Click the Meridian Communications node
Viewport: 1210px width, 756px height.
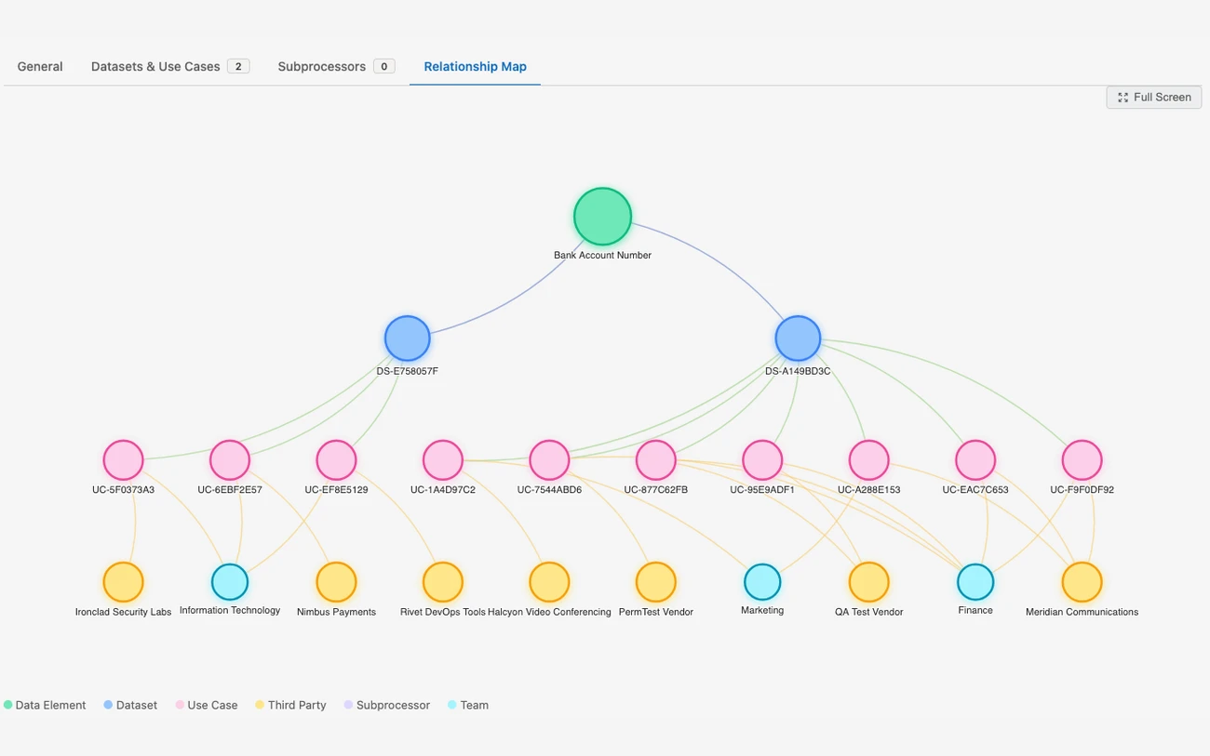tap(1082, 582)
